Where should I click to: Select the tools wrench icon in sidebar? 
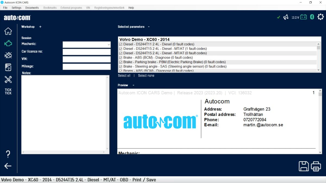(x=8, y=79)
